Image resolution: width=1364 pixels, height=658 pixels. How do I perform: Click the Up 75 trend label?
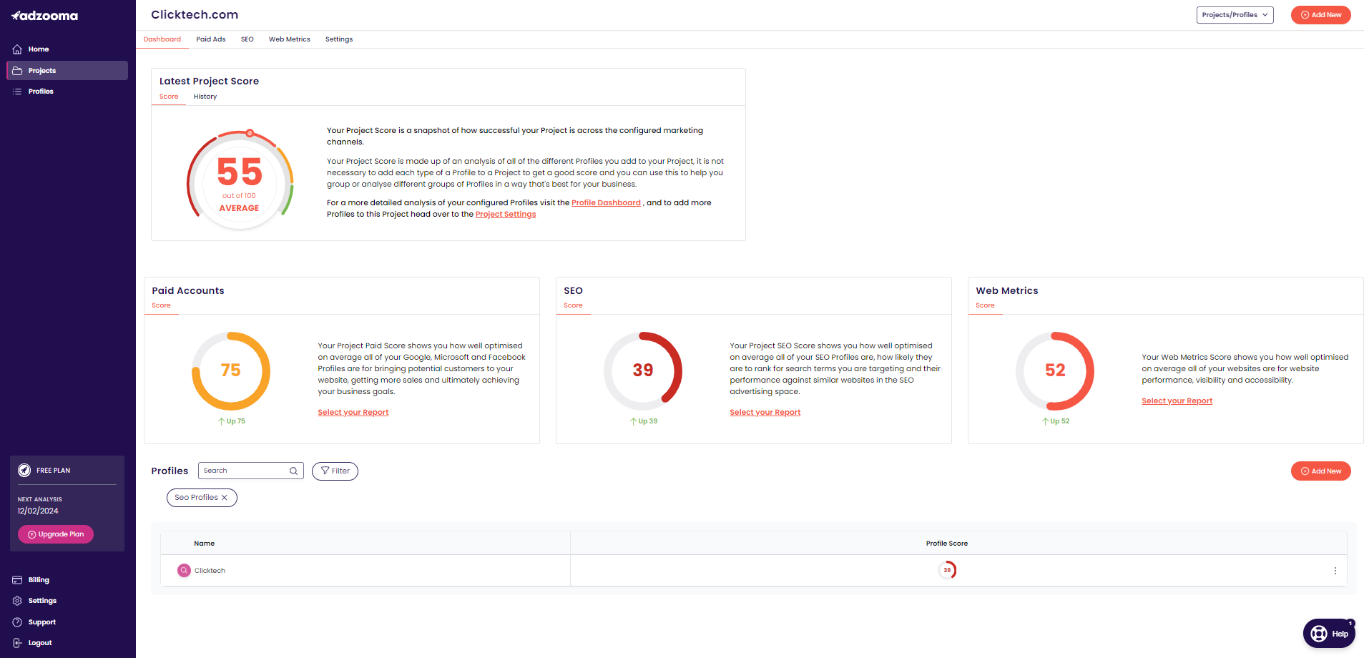[231, 421]
